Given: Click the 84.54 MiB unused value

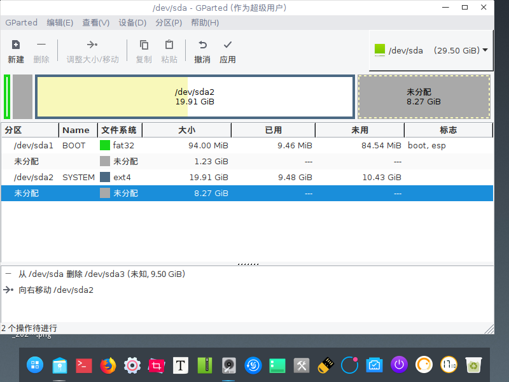Looking at the screenshot, I should point(381,146).
